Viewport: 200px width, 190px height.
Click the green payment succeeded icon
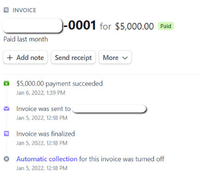tap(6, 83)
